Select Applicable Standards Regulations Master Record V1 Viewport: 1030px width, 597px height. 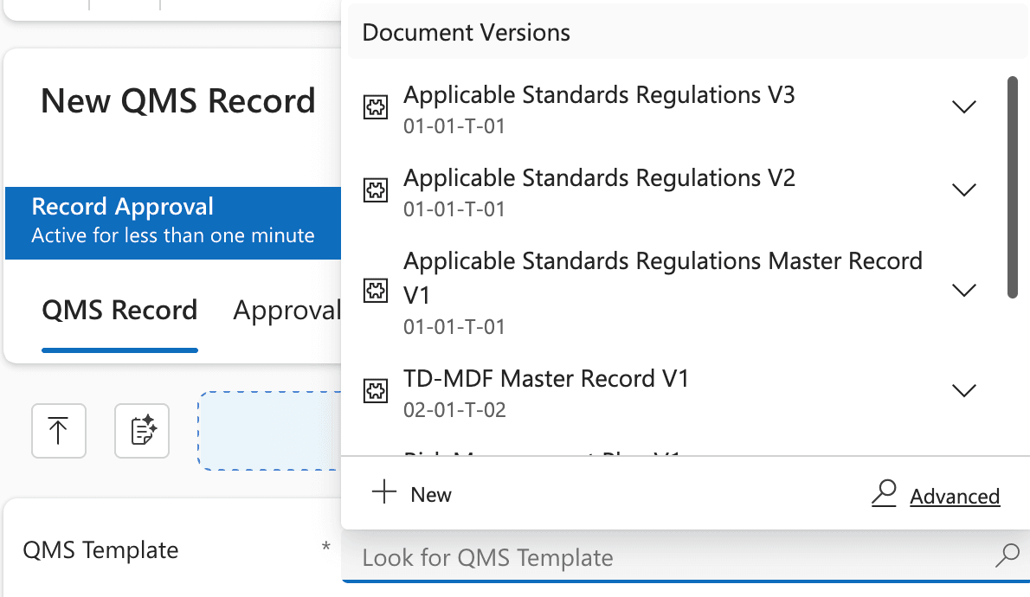(x=670, y=291)
